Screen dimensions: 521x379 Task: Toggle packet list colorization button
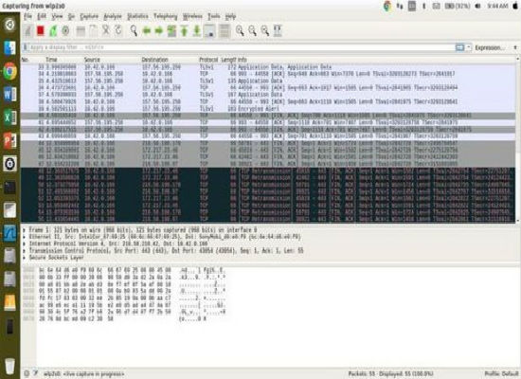click(225, 31)
